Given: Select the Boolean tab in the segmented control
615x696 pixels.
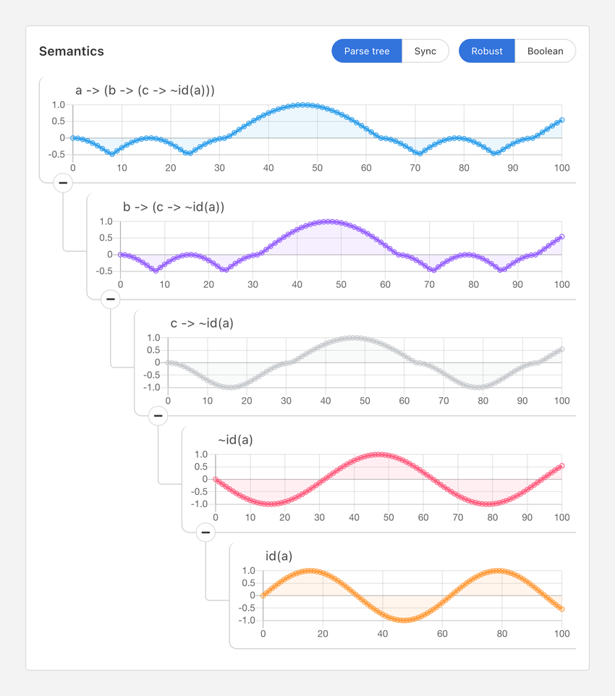Looking at the screenshot, I should (x=546, y=51).
